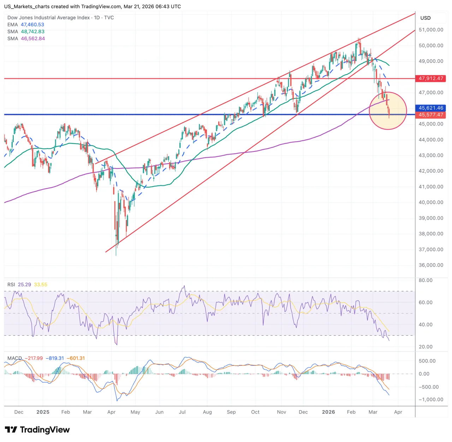
Task: Click the RSI value 25.29
Action: [x=24, y=285]
